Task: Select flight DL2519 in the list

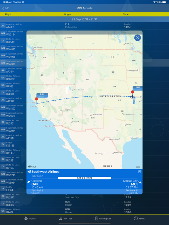Action: coord(13,41)
